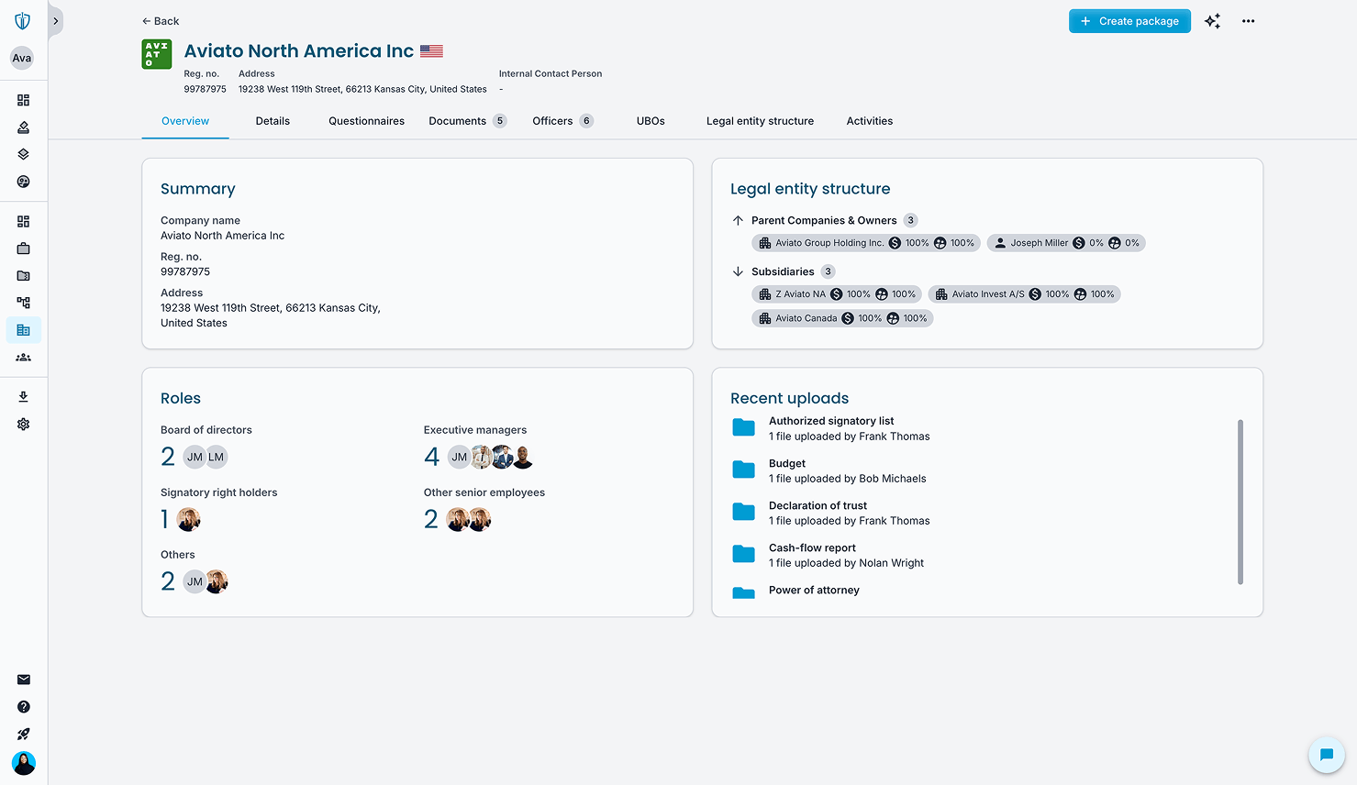Click the Create package button

pyautogui.click(x=1129, y=20)
